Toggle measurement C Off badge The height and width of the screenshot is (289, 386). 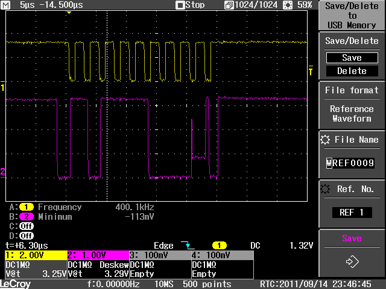click(27, 226)
